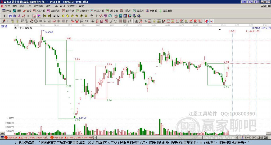Viewport: 271px width, 145px height.
Task: Click the 行情 toolbar button
Action: [7, 11]
